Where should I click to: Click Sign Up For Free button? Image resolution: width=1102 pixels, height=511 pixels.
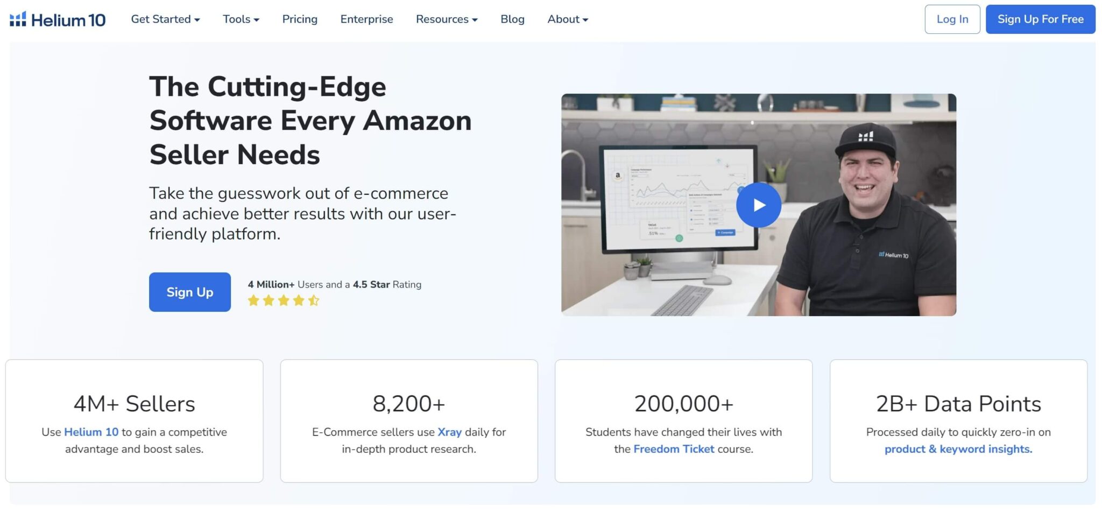coord(1041,19)
